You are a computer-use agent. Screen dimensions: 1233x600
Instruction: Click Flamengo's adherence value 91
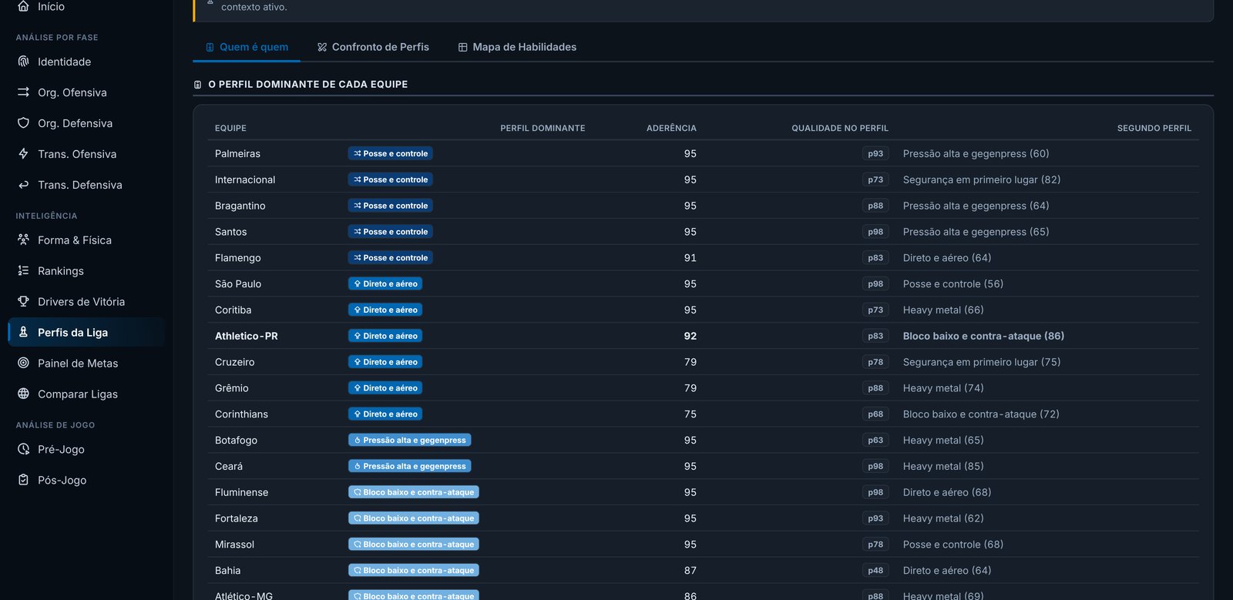coord(690,257)
